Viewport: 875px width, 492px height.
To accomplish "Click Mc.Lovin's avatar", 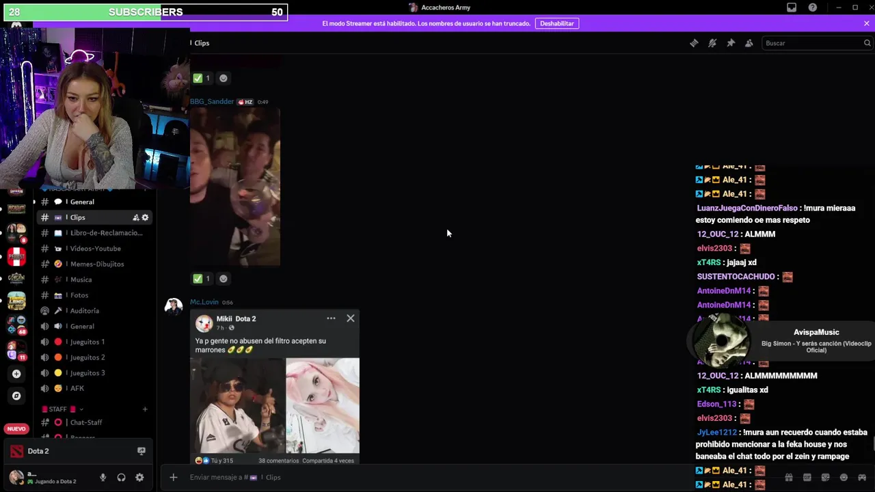I will click(x=174, y=305).
